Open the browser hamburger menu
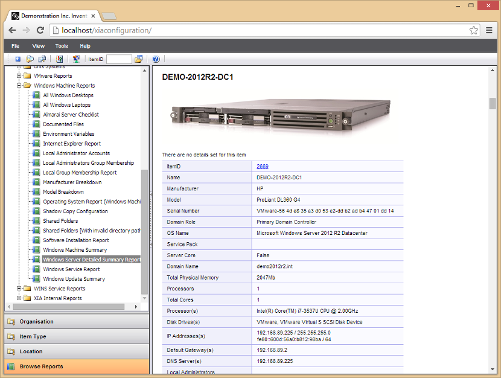 [x=489, y=30]
